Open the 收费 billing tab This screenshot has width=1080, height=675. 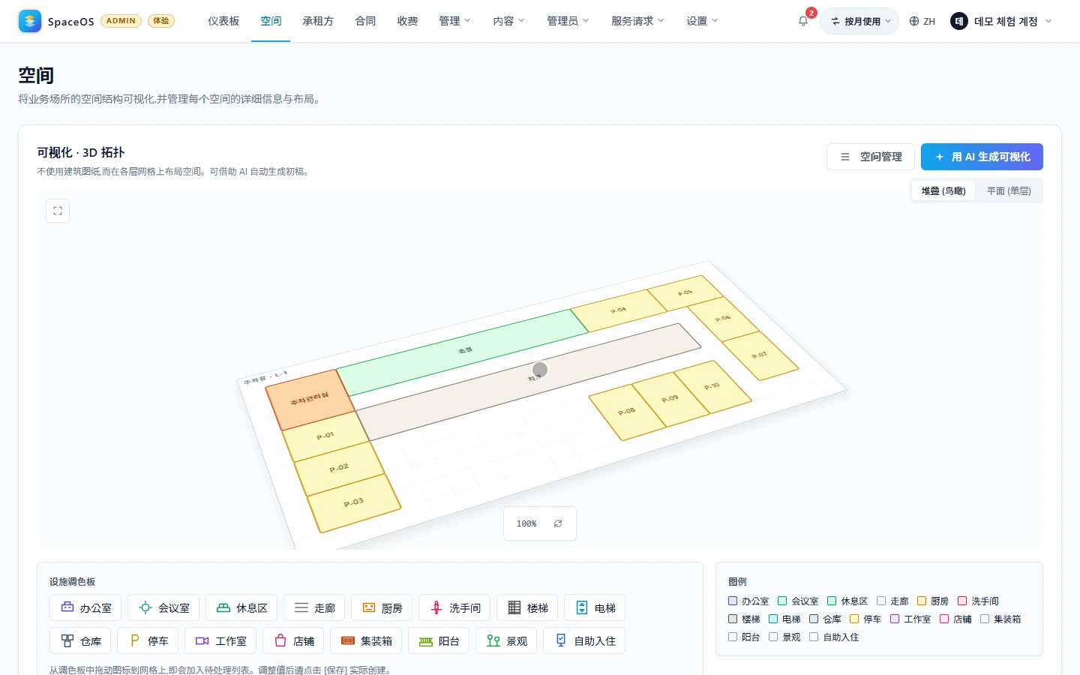pyautogui.click(x=407, y=21)
